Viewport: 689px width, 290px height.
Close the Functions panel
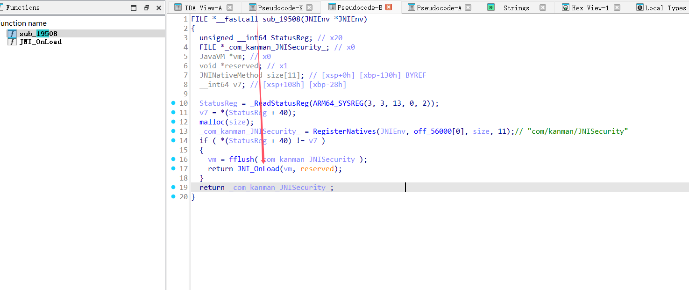[x=159, y=8]
